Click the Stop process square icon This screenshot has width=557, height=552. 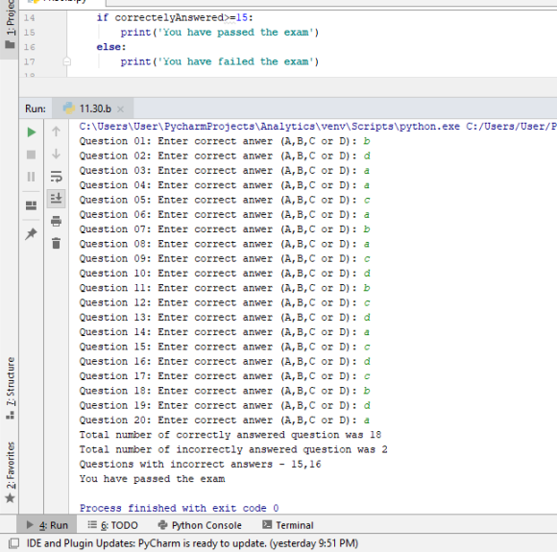(32, 155)
